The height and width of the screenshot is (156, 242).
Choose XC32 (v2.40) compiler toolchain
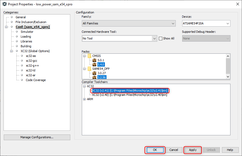pos(130,95)
